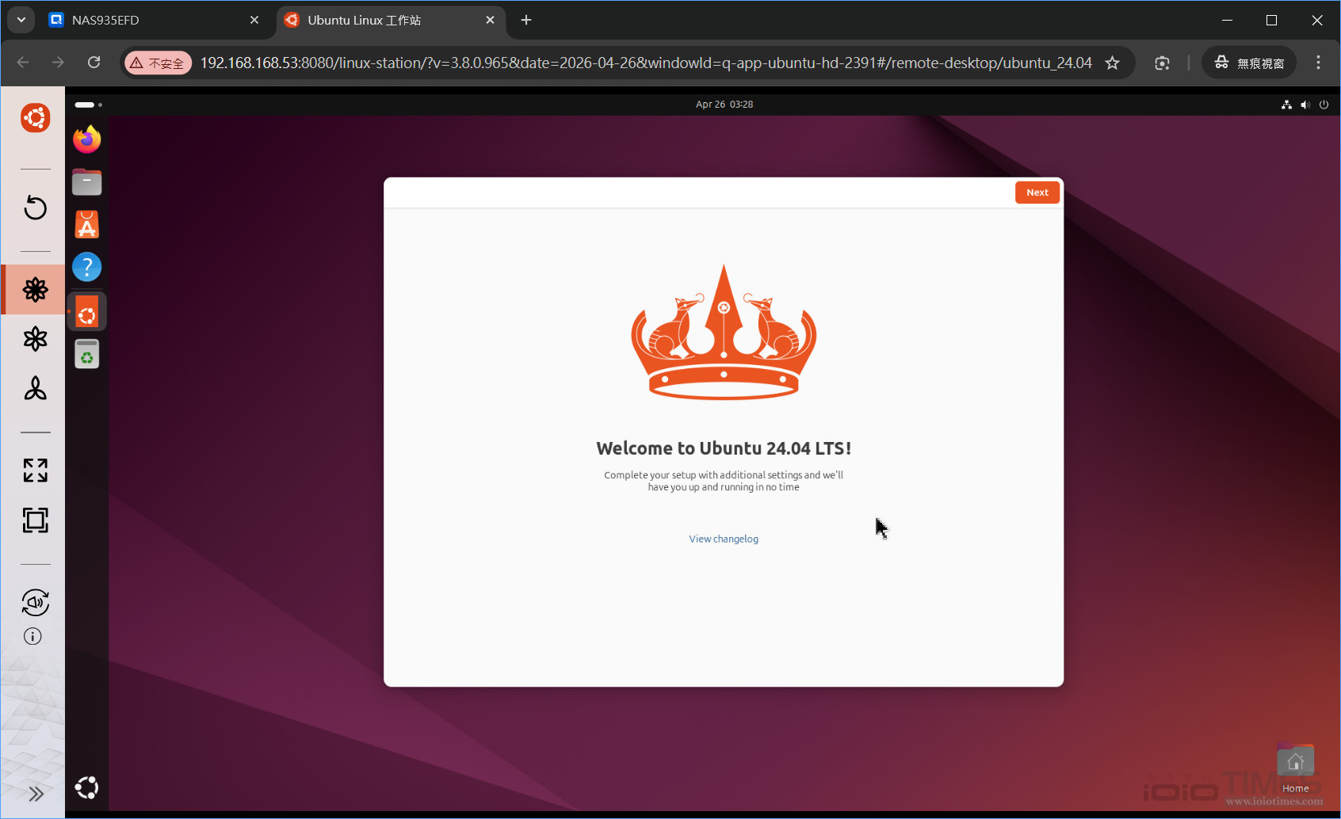The height and width of the screenshot is (819, 1341).
Task: Open the View changelog link
Action: 723,538
